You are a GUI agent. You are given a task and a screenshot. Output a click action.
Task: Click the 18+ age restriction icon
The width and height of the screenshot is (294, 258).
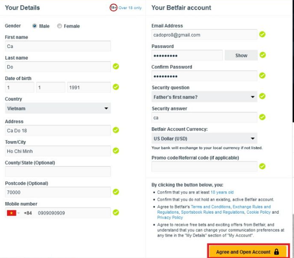point(113,8)
